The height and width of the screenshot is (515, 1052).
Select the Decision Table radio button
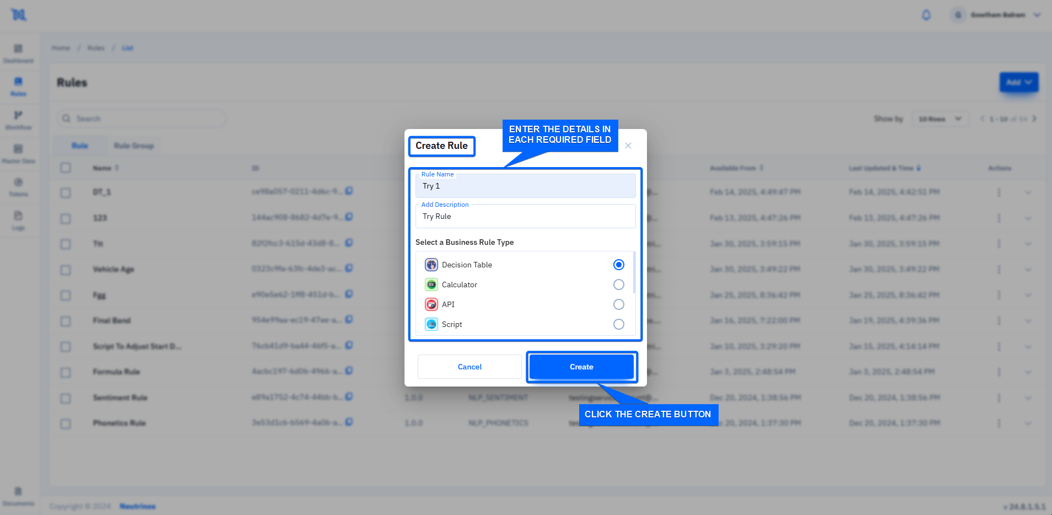(x=619, y=265)
